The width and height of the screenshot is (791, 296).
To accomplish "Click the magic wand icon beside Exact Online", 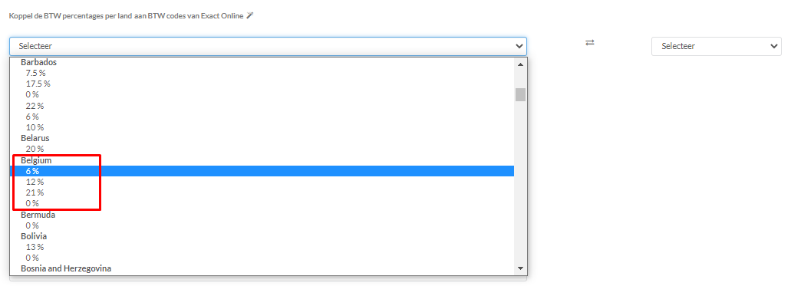I will 249,15.
